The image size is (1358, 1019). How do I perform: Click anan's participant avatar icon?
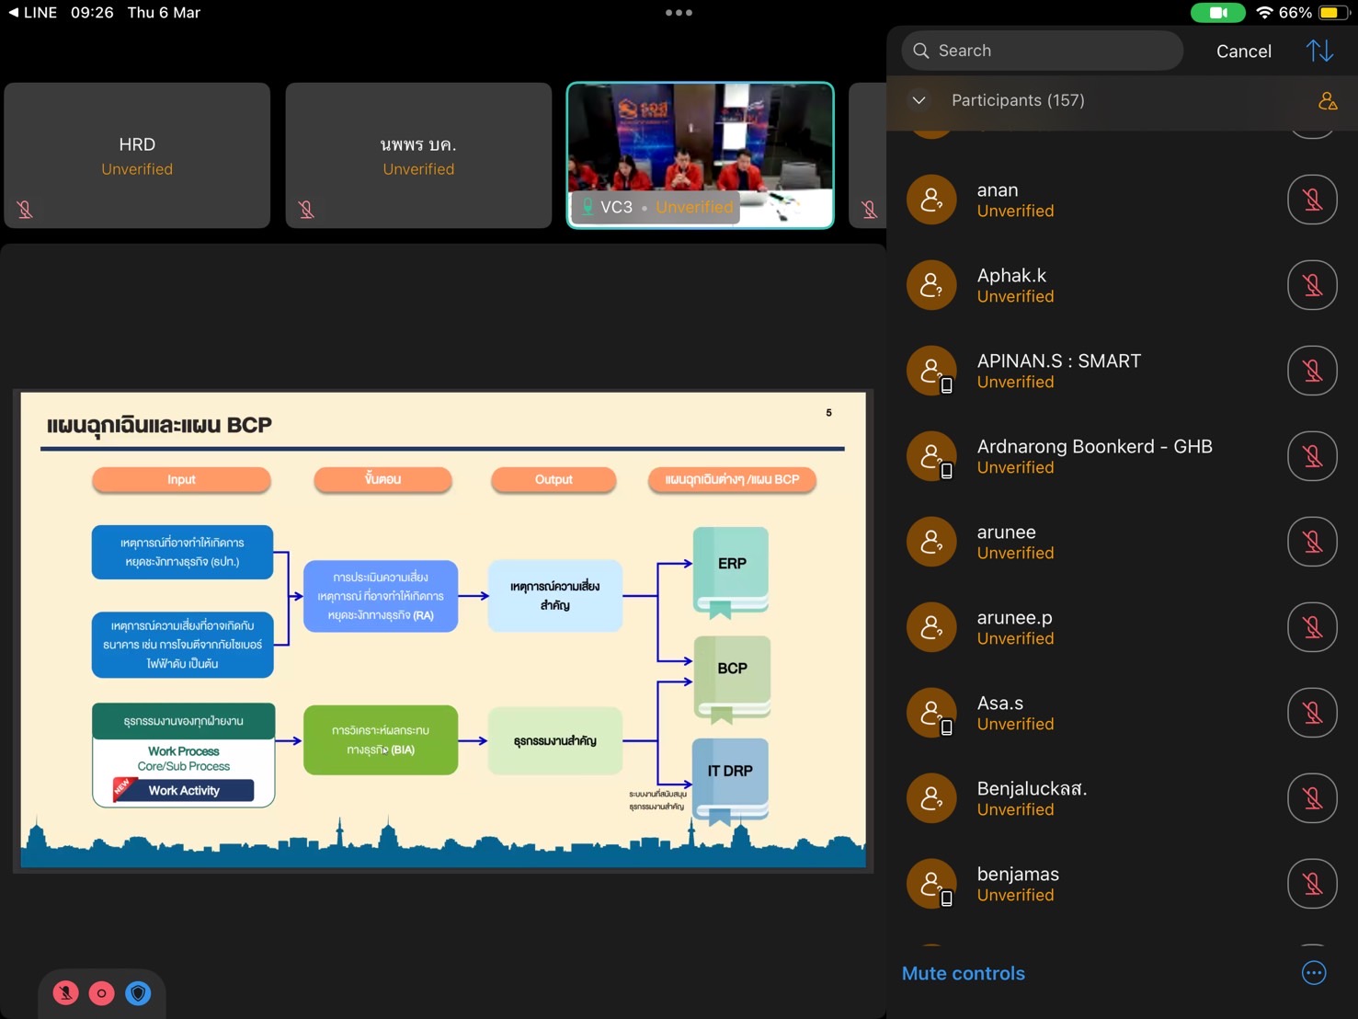pos(931,200)
